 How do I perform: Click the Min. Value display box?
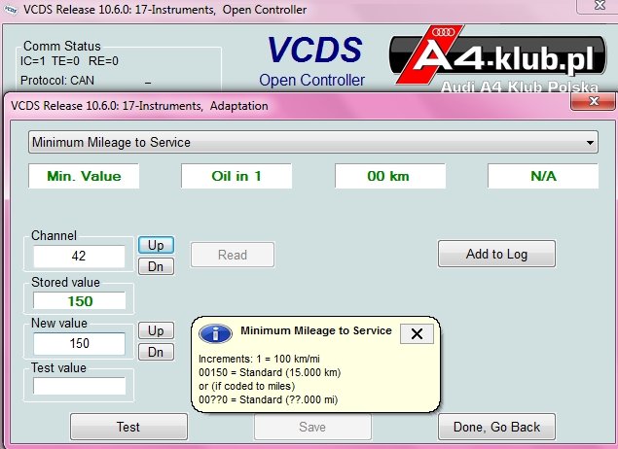[84, 176]
